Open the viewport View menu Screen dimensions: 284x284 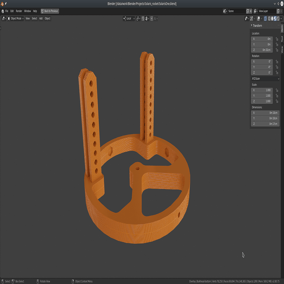click(x=28, y=18)
